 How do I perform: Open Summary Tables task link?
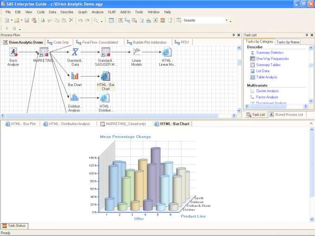click(268, 65)
